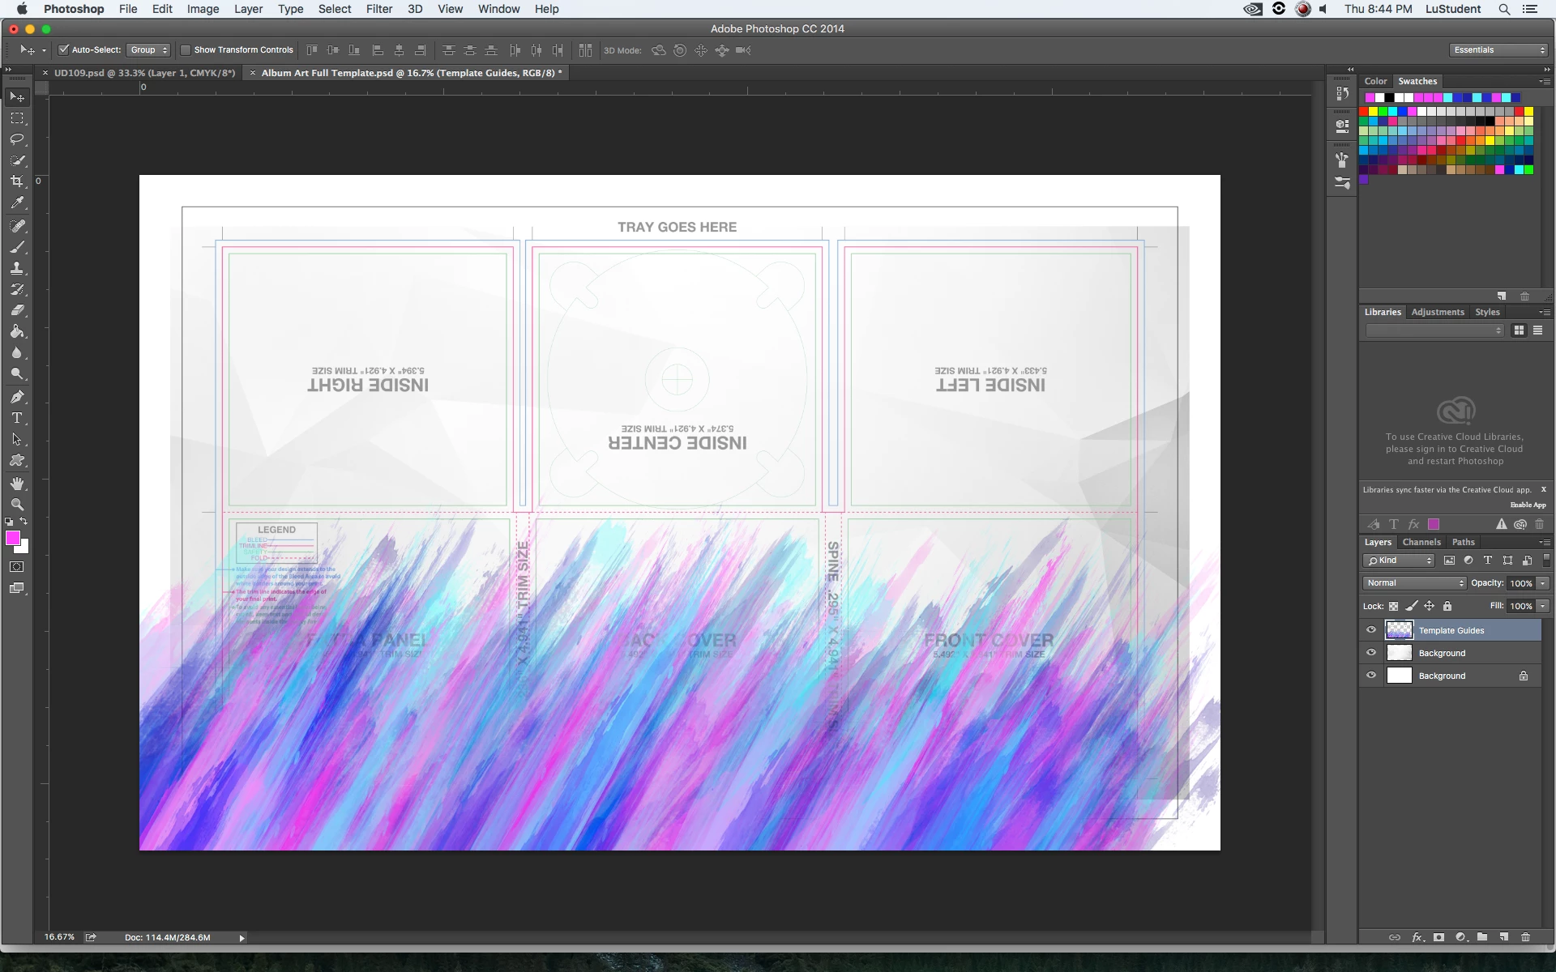Choose the Horizontal Type tool
This screenshot has height=972, width=1556.
[17, 418]
